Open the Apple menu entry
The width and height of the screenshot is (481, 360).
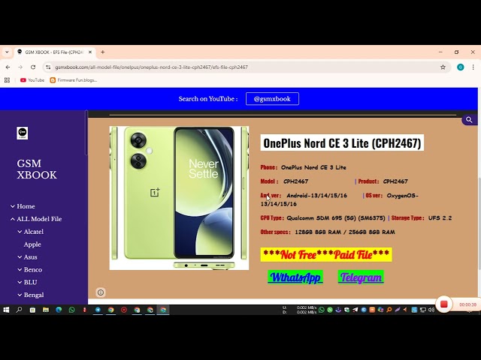[32, 244]
